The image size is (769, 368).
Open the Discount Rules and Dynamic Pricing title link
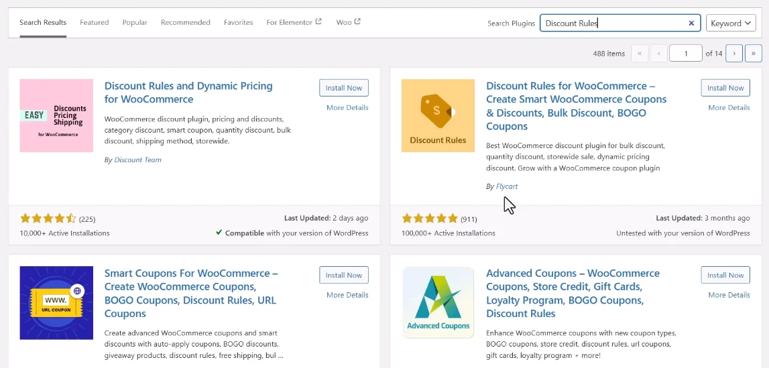(188, 93)
